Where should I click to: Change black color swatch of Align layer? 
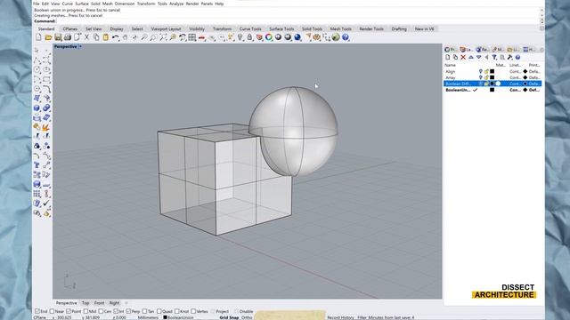pos(493,71)
